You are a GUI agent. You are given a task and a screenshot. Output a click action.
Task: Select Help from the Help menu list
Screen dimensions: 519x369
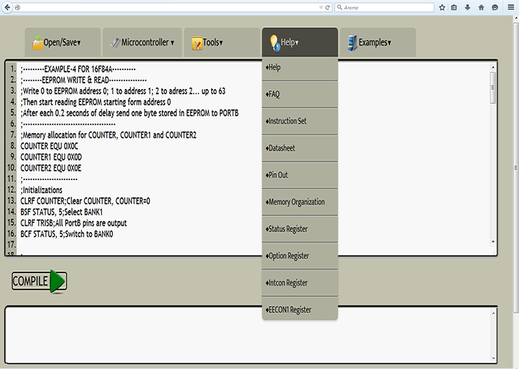[300, 68]
